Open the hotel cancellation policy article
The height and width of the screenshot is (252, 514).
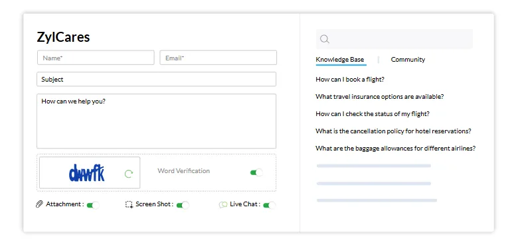pyautogui.click(x=393, y=131)
